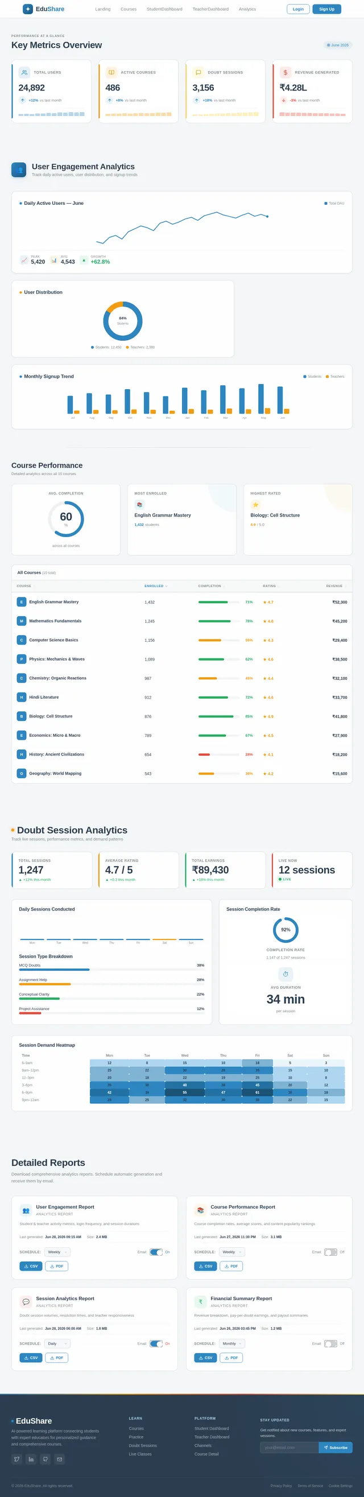Open the StudentDashboard nav item

point(164,9)
